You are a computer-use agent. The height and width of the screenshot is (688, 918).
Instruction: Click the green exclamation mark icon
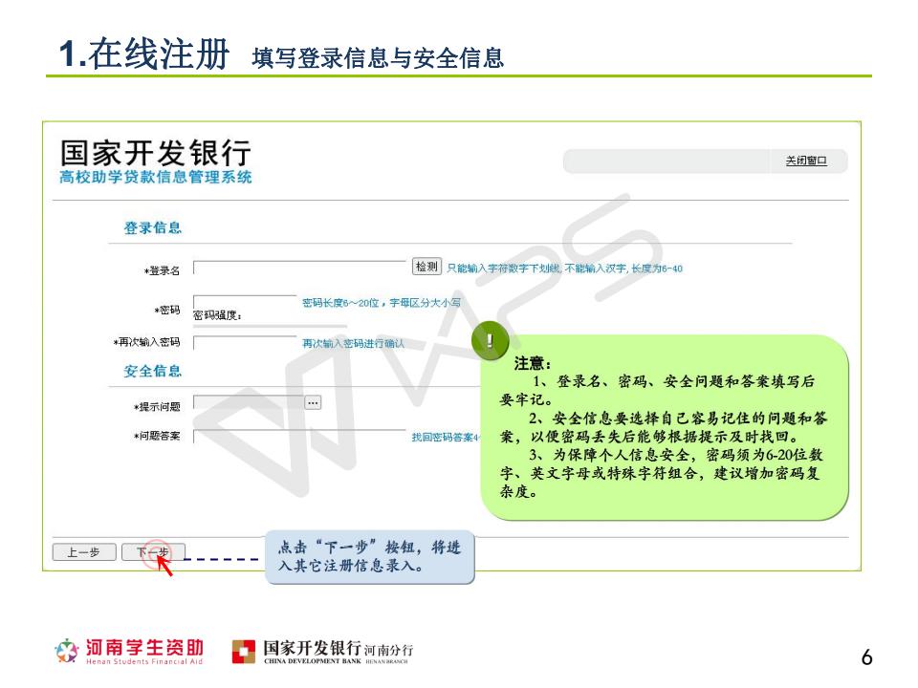point(490,342)
